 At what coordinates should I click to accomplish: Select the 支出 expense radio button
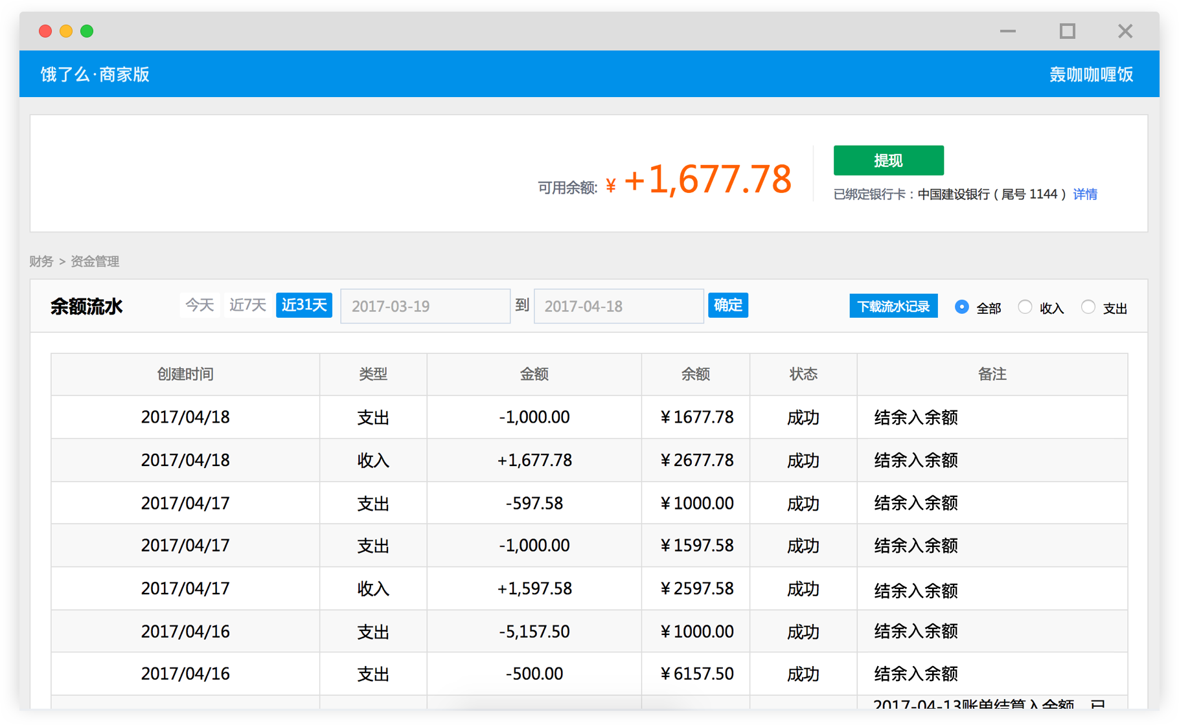(1088, 307)
